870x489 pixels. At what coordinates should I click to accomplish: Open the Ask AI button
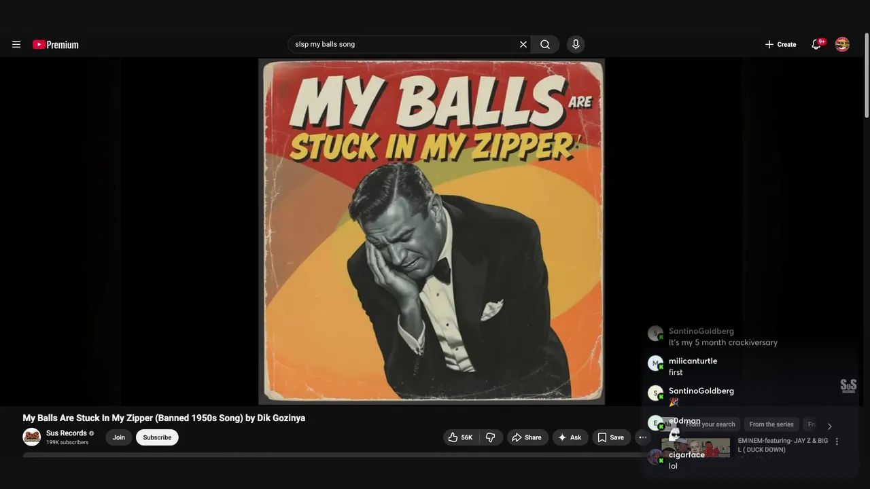tap(570, 437)
